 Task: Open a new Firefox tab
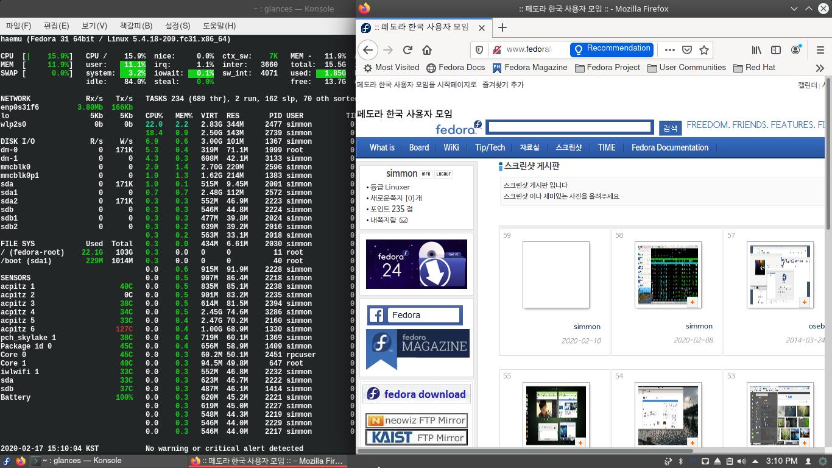(502, 27)
